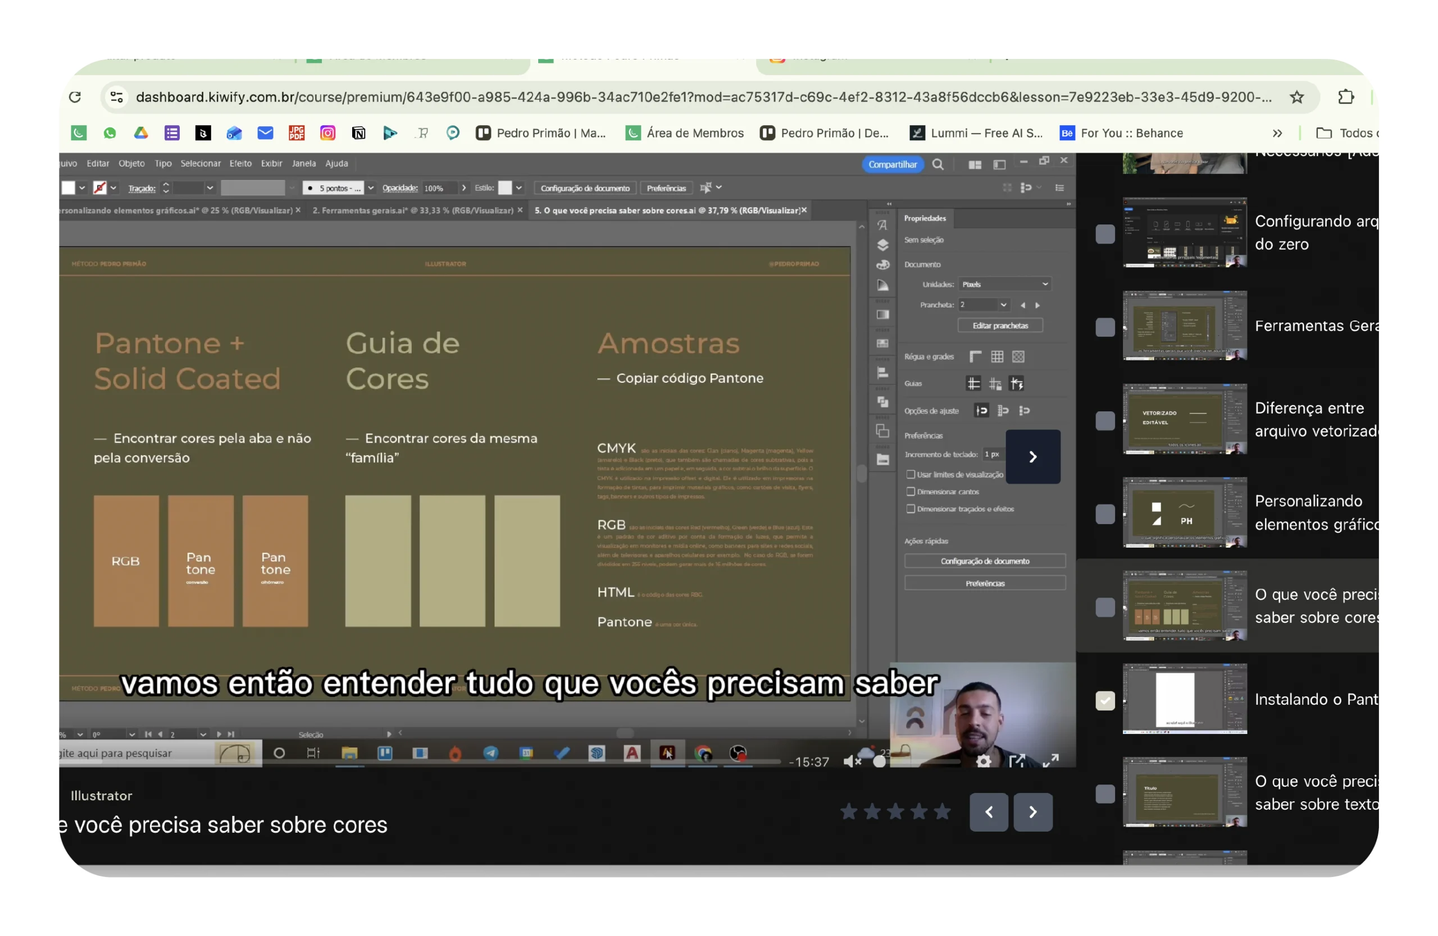This screenshot has width=1438, height=936.
Task: Select the Propriedades panel tab
Action: click(x=925, y=218)
